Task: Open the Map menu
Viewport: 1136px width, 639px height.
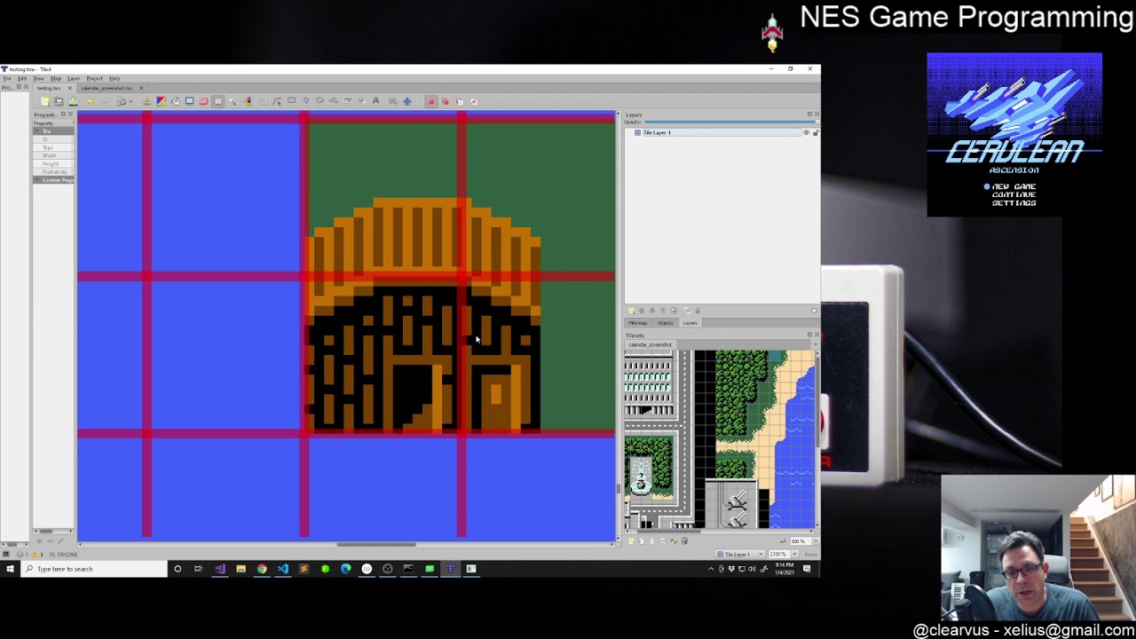Action: pos(56,78)
